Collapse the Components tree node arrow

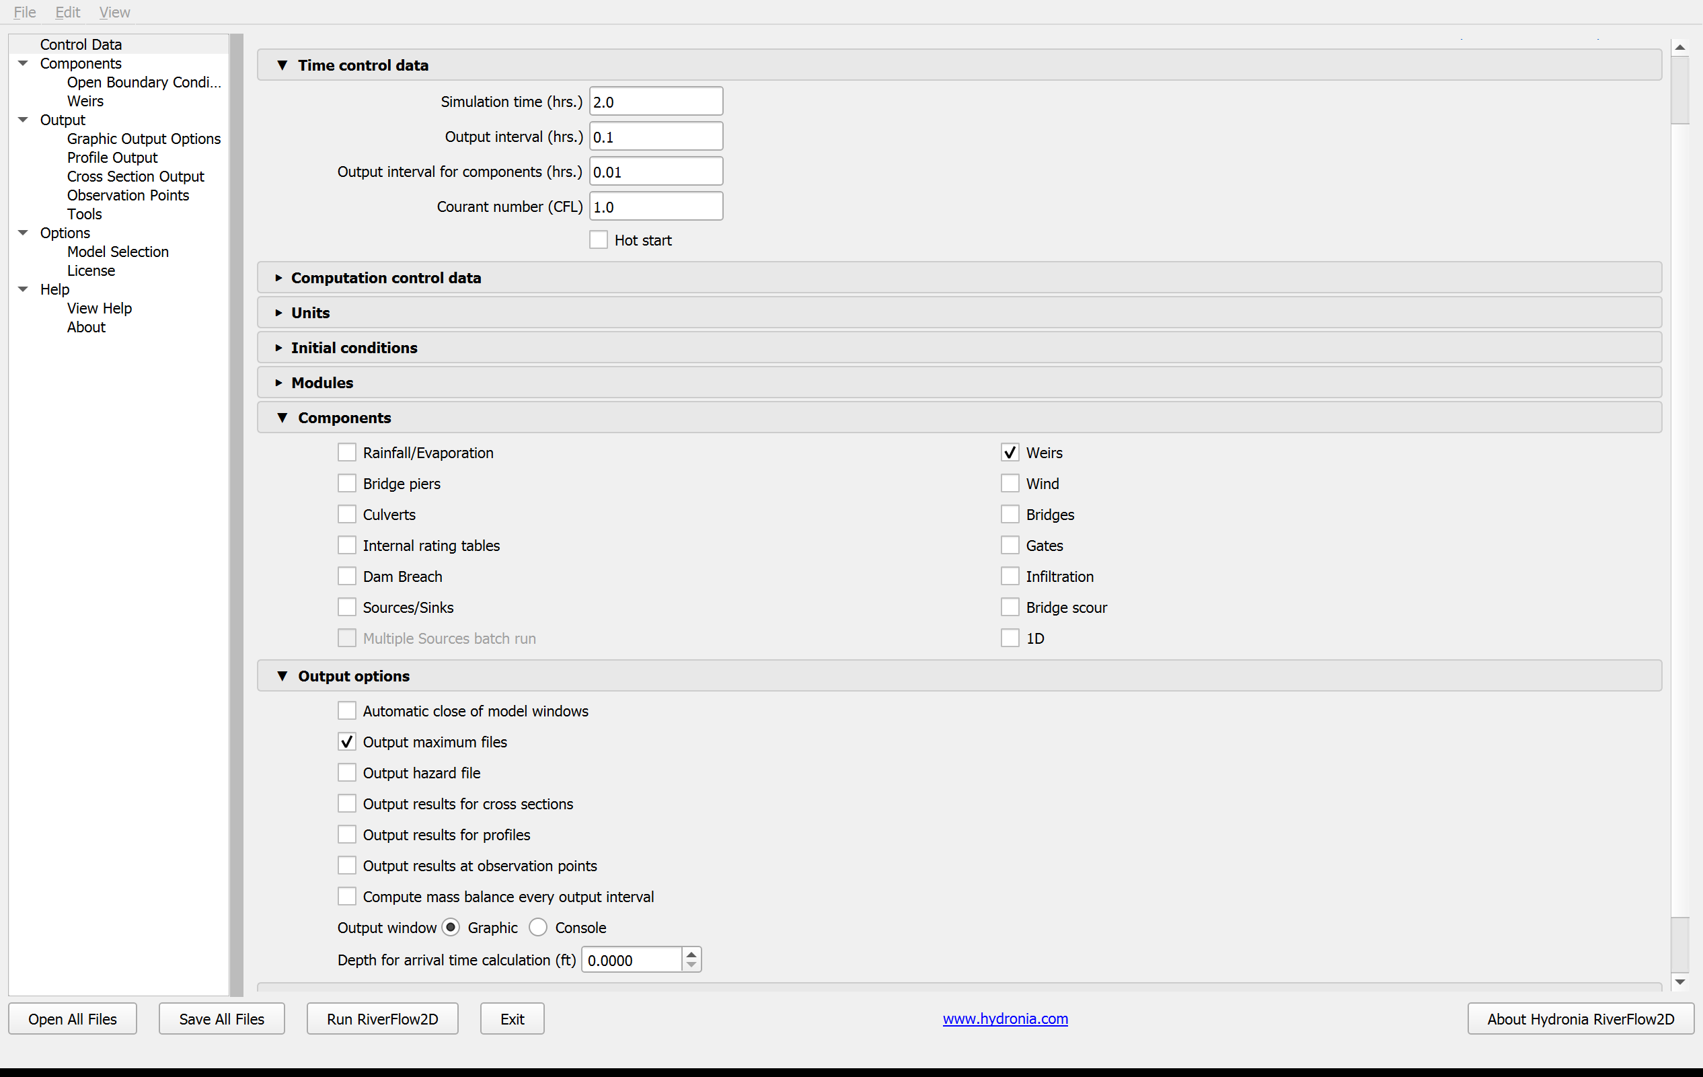23,64
